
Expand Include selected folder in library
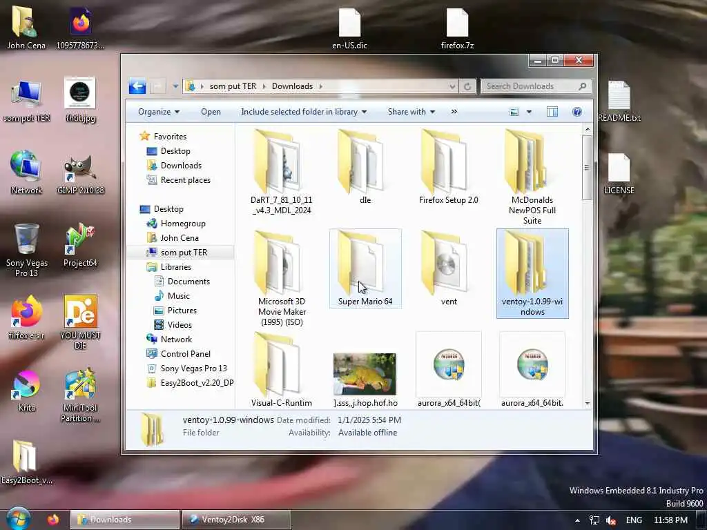pos(304,112)
